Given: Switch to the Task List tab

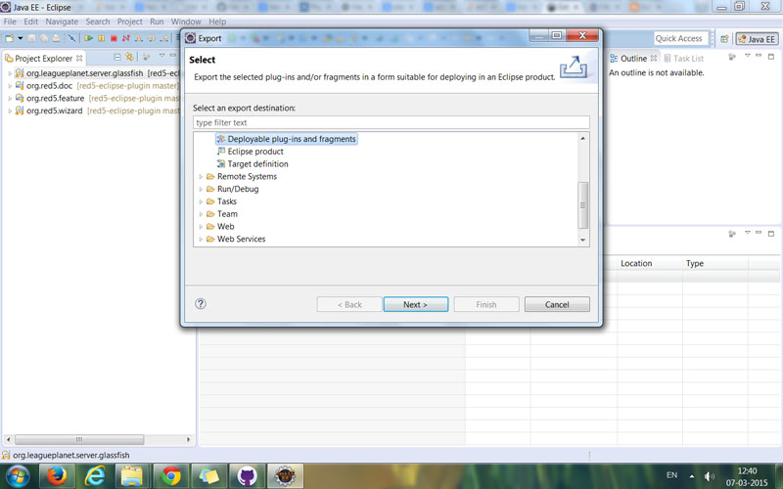Looking at the screenshot, I should [688, 59].
